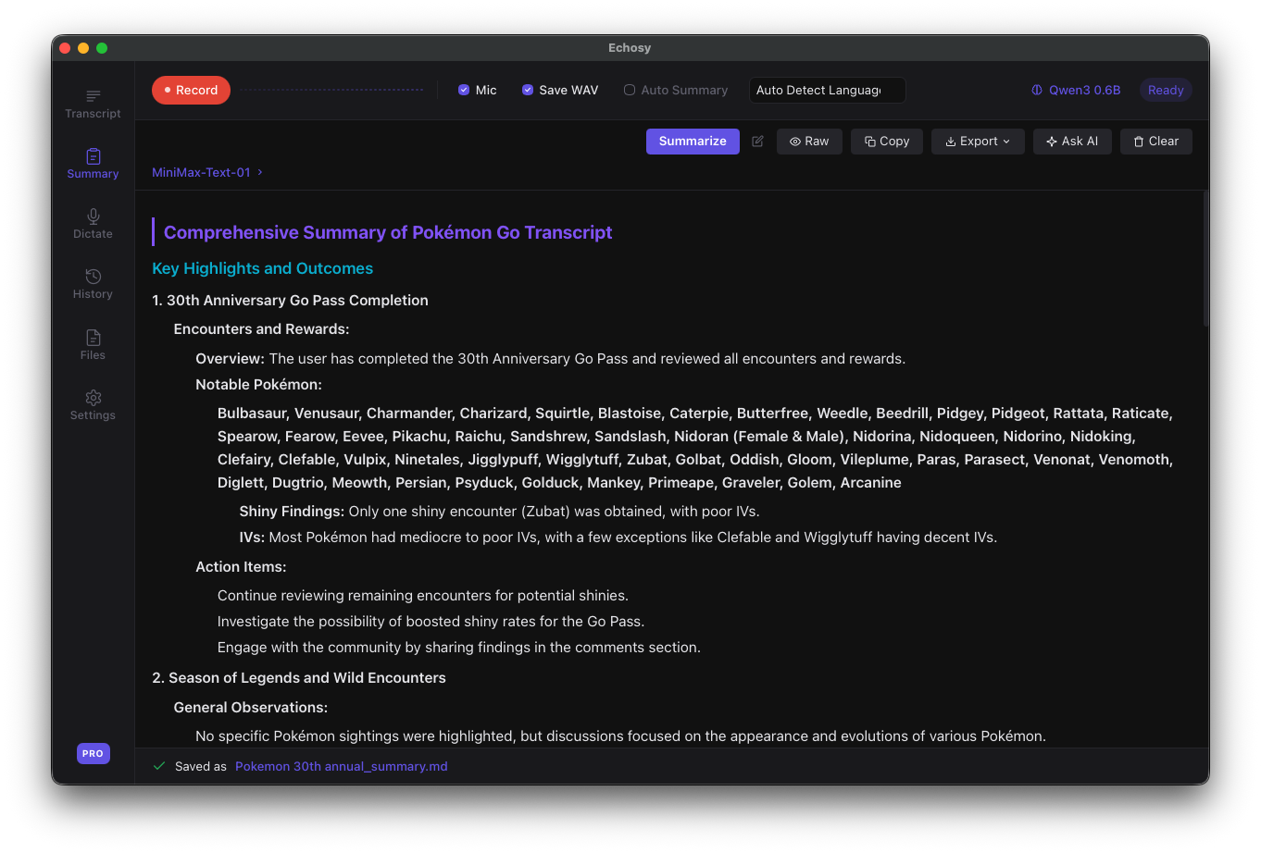
Task: Switch to the Dictate view
Action: [x=93, y=224]
